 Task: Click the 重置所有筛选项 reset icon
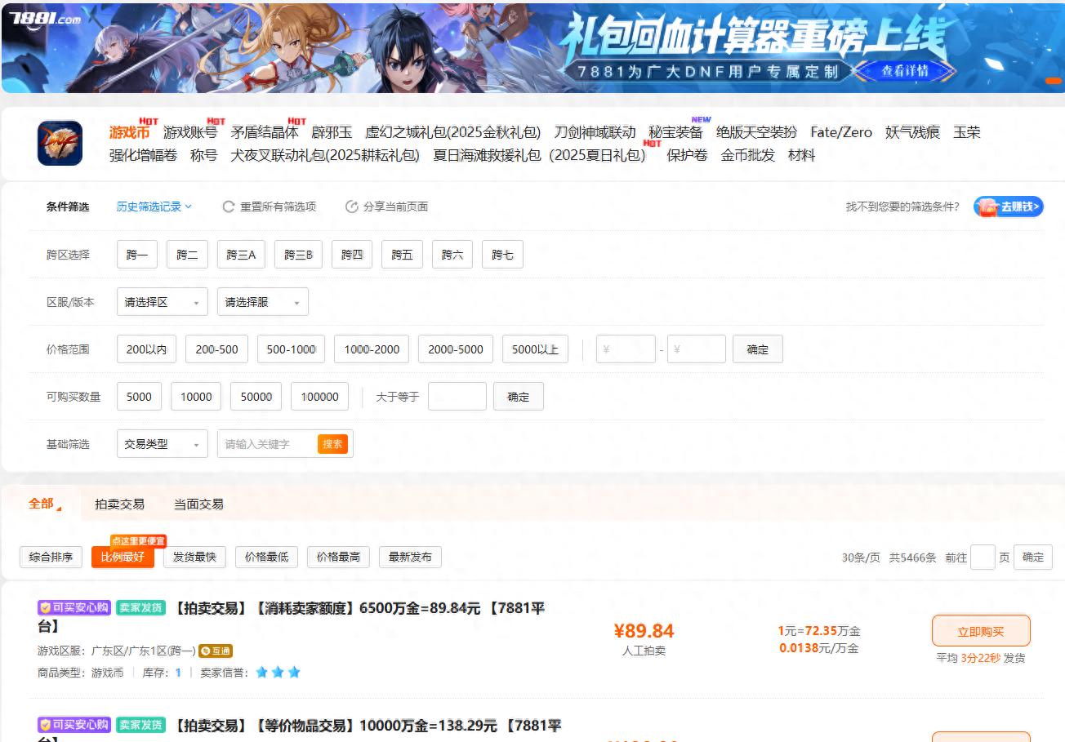coord(228,206)
